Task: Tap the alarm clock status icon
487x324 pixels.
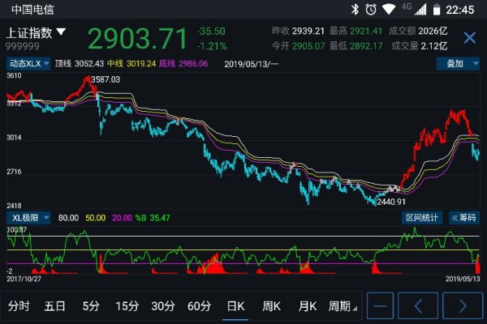Action: 371,9
